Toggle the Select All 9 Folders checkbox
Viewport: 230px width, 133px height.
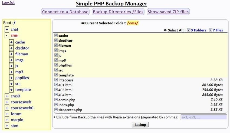[x=189, y=30]
